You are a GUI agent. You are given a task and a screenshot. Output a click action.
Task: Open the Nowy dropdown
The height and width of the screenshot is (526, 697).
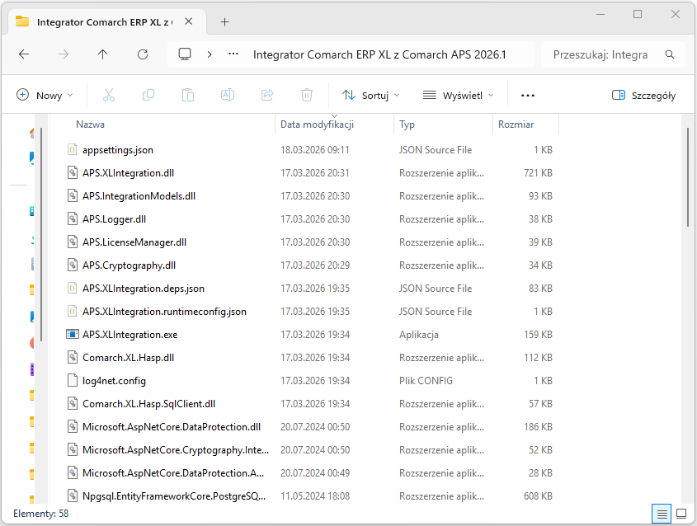click(x=45, y=95)
